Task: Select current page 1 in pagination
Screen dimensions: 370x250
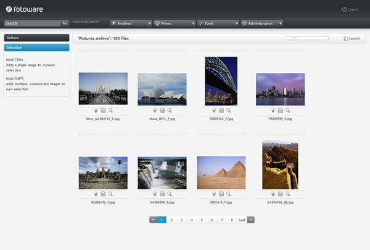Action: [x=162, y=220]
